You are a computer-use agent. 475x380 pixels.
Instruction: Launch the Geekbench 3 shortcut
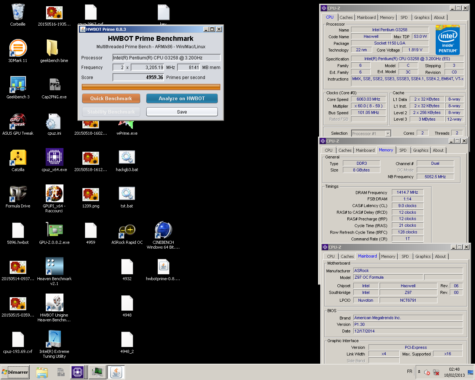(x=18, y=88)
